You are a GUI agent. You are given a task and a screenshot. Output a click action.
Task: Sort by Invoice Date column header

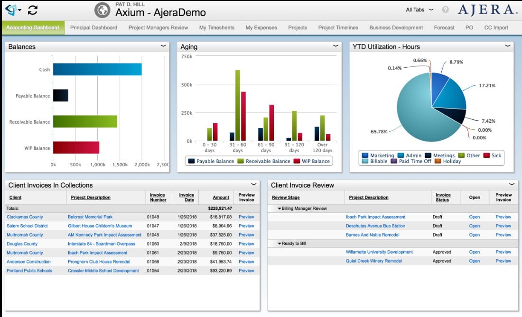point(186,198)
